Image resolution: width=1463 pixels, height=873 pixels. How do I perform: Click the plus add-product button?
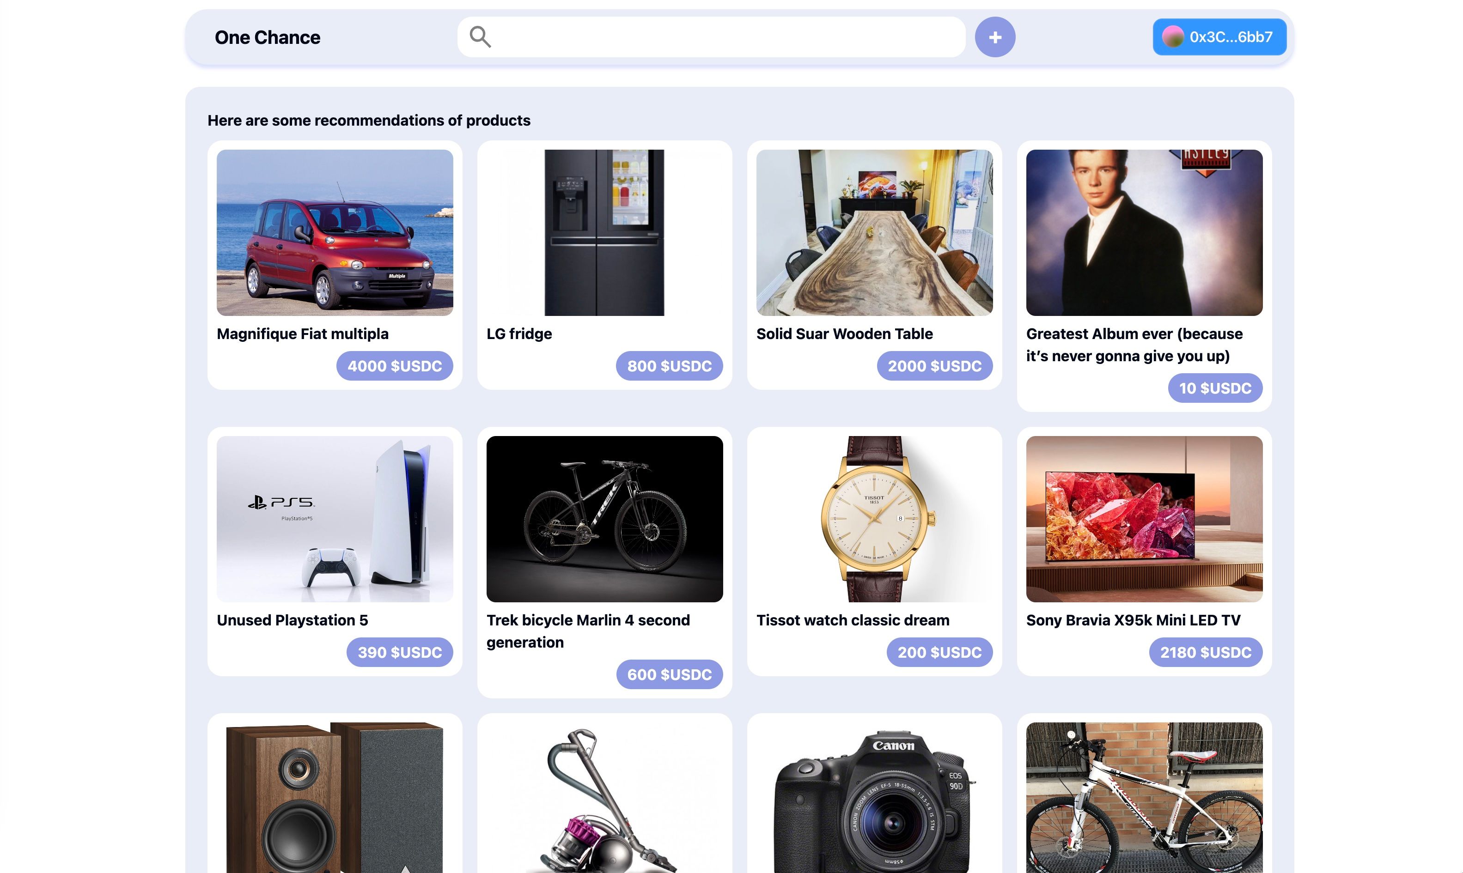994,37
